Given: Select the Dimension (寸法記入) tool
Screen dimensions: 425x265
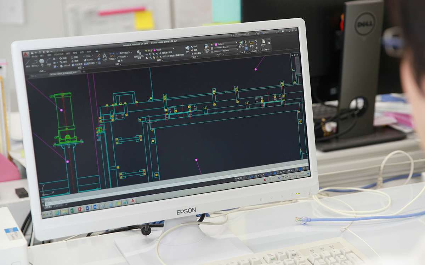Looking at the screenshot, I should (112, 57).
